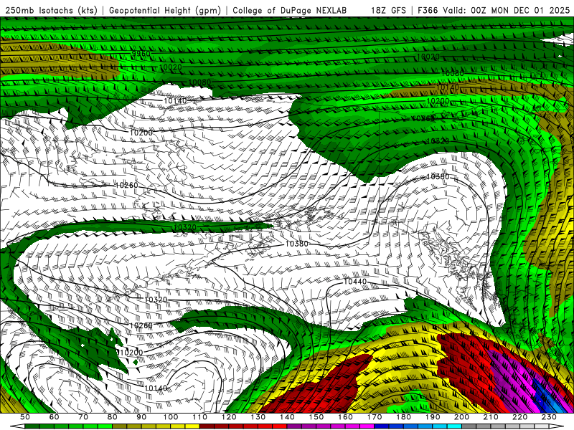The width and height of the screenshot is (574, 430).
Task: Click the 9960 height contour label
Action: coord(141,54)
